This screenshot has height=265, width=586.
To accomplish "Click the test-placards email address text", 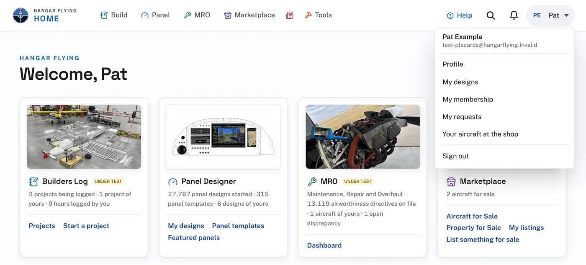I will coord(490,45).
